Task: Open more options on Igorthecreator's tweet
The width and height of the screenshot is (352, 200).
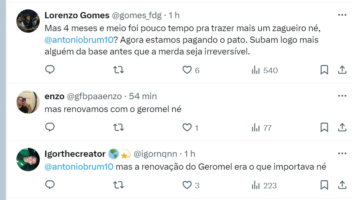Action: coord(342,153)
